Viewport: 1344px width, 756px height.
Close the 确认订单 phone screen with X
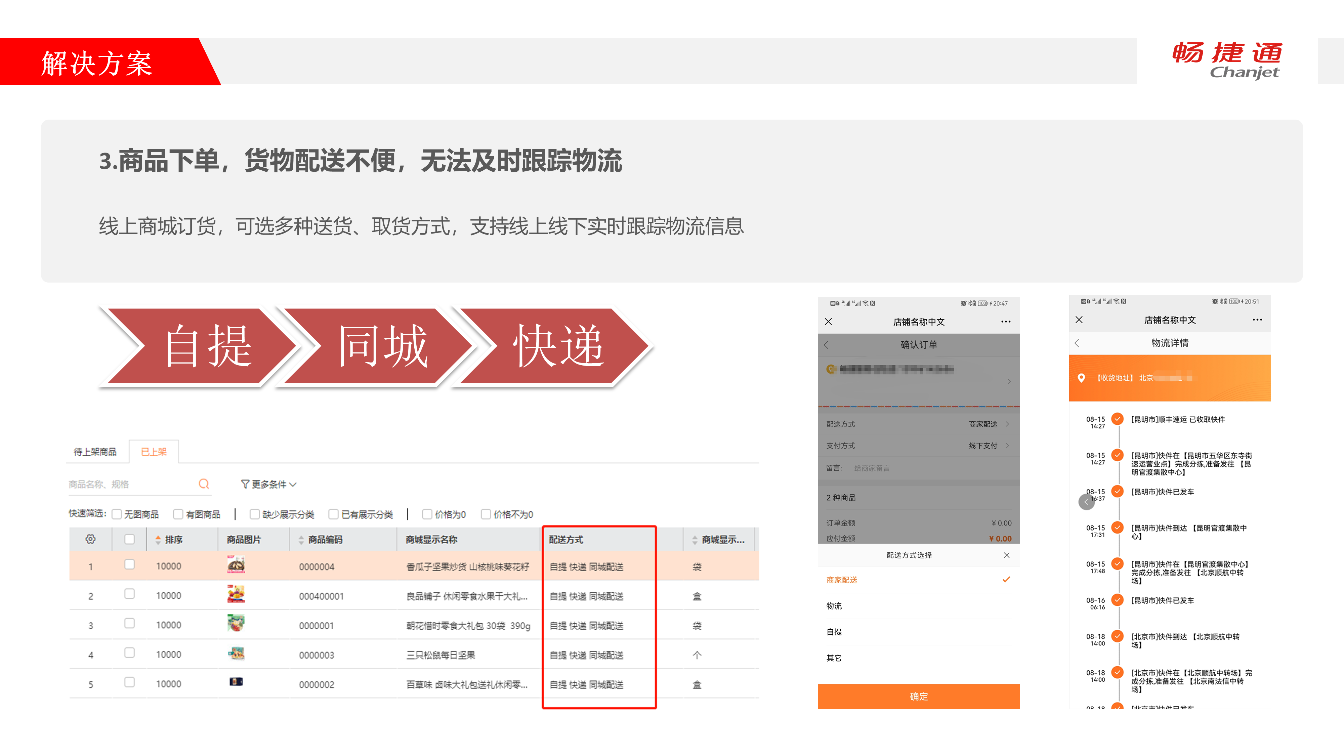829,322
